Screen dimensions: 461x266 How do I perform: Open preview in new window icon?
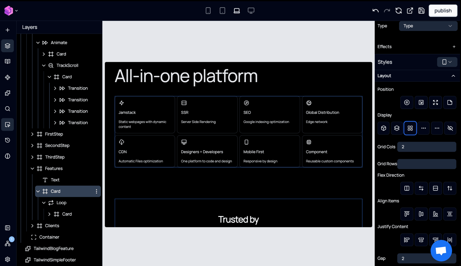410,11
